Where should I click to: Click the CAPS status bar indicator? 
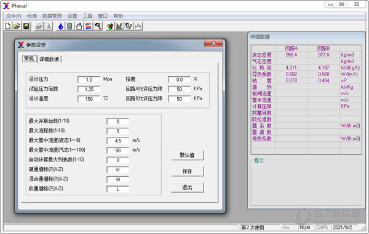(322, 227)
